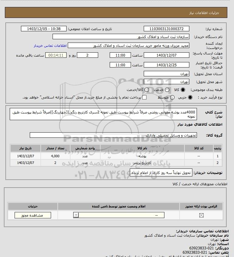Click the quantity cell 4,000
The height and width of the screenshot is (257, 234).
[x=55, y=156]
